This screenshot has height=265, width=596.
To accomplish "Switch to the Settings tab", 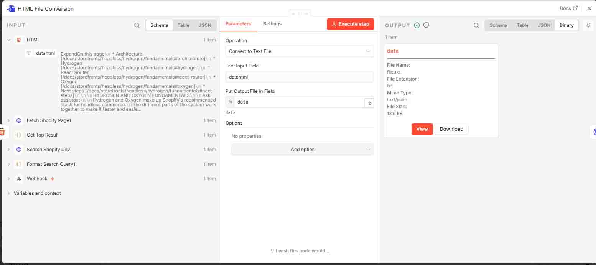I will pyautogui.click(x=272, y=23).
